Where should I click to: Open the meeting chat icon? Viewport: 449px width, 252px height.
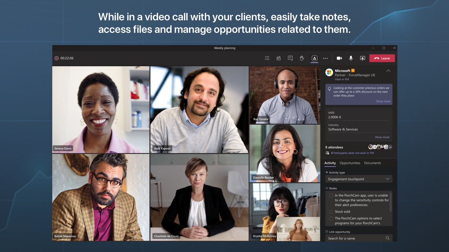pyautogui.click(x=290, y=58)
